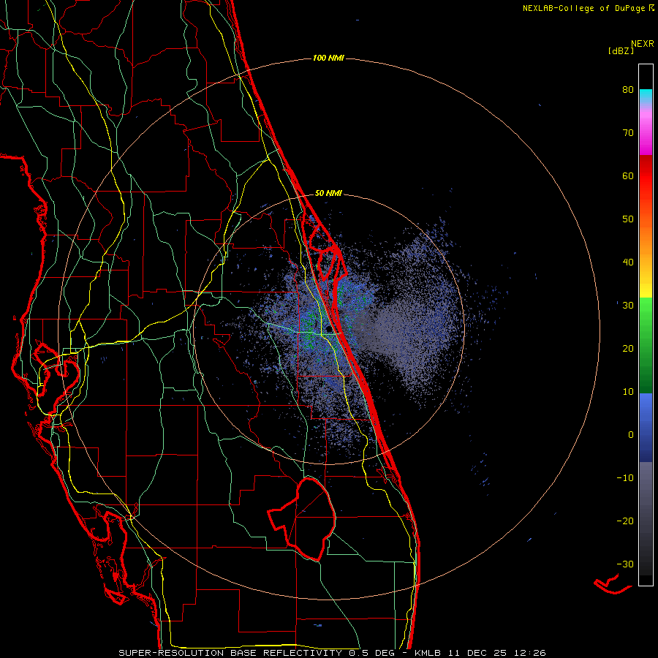Click the 40 value on the dBZ scale
658x658 pixels.
[x=628, y=262]
